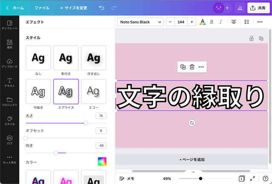Select the 影付き shadow style
The image size is (272, 184).
pyautogui.click(x=66, y=57)
